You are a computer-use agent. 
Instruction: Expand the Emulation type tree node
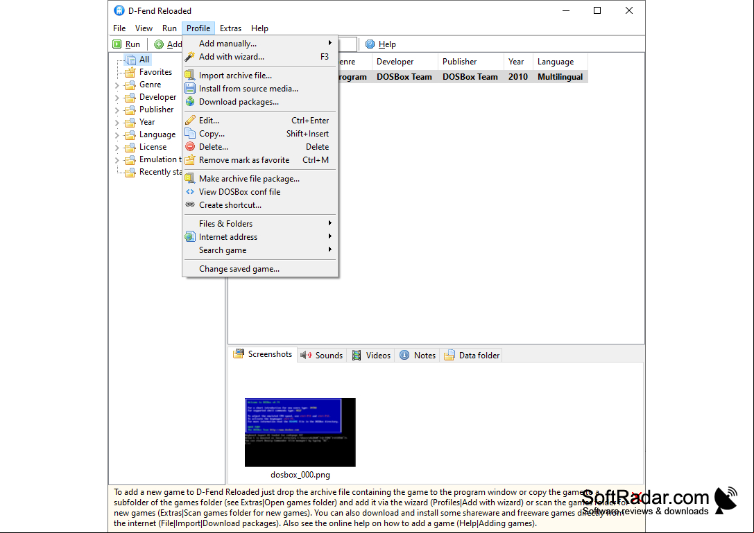click(x=117, y=160)
